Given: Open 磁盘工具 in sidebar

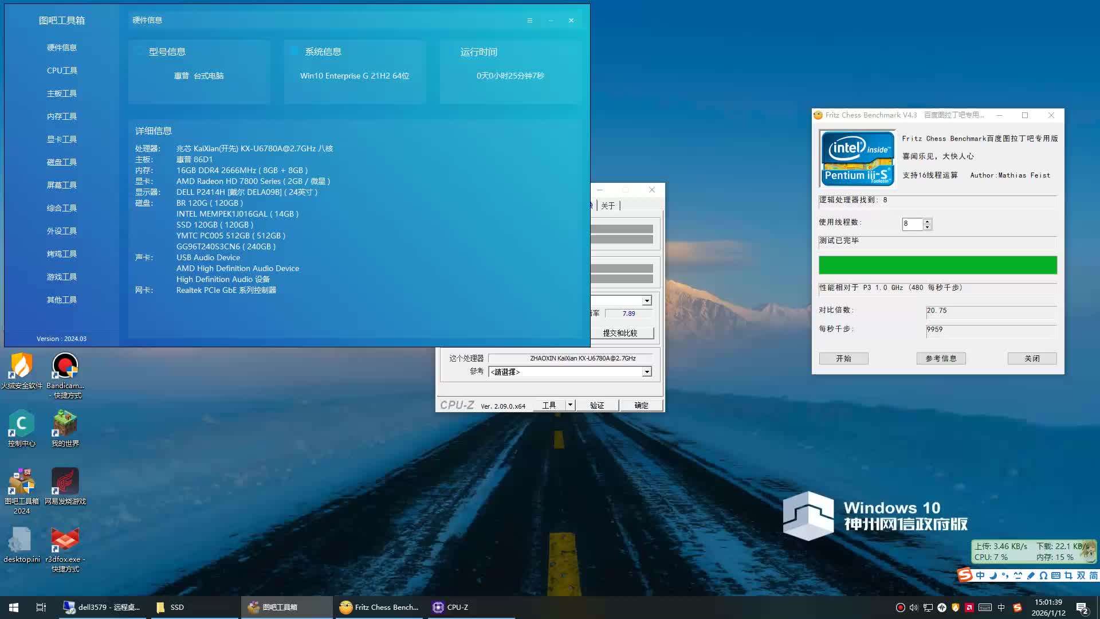Looking at the screenshot, I should [62, 162].
